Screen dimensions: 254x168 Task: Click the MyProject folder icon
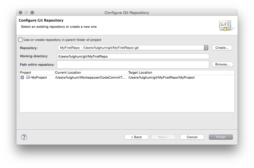(x=28, y=77)
